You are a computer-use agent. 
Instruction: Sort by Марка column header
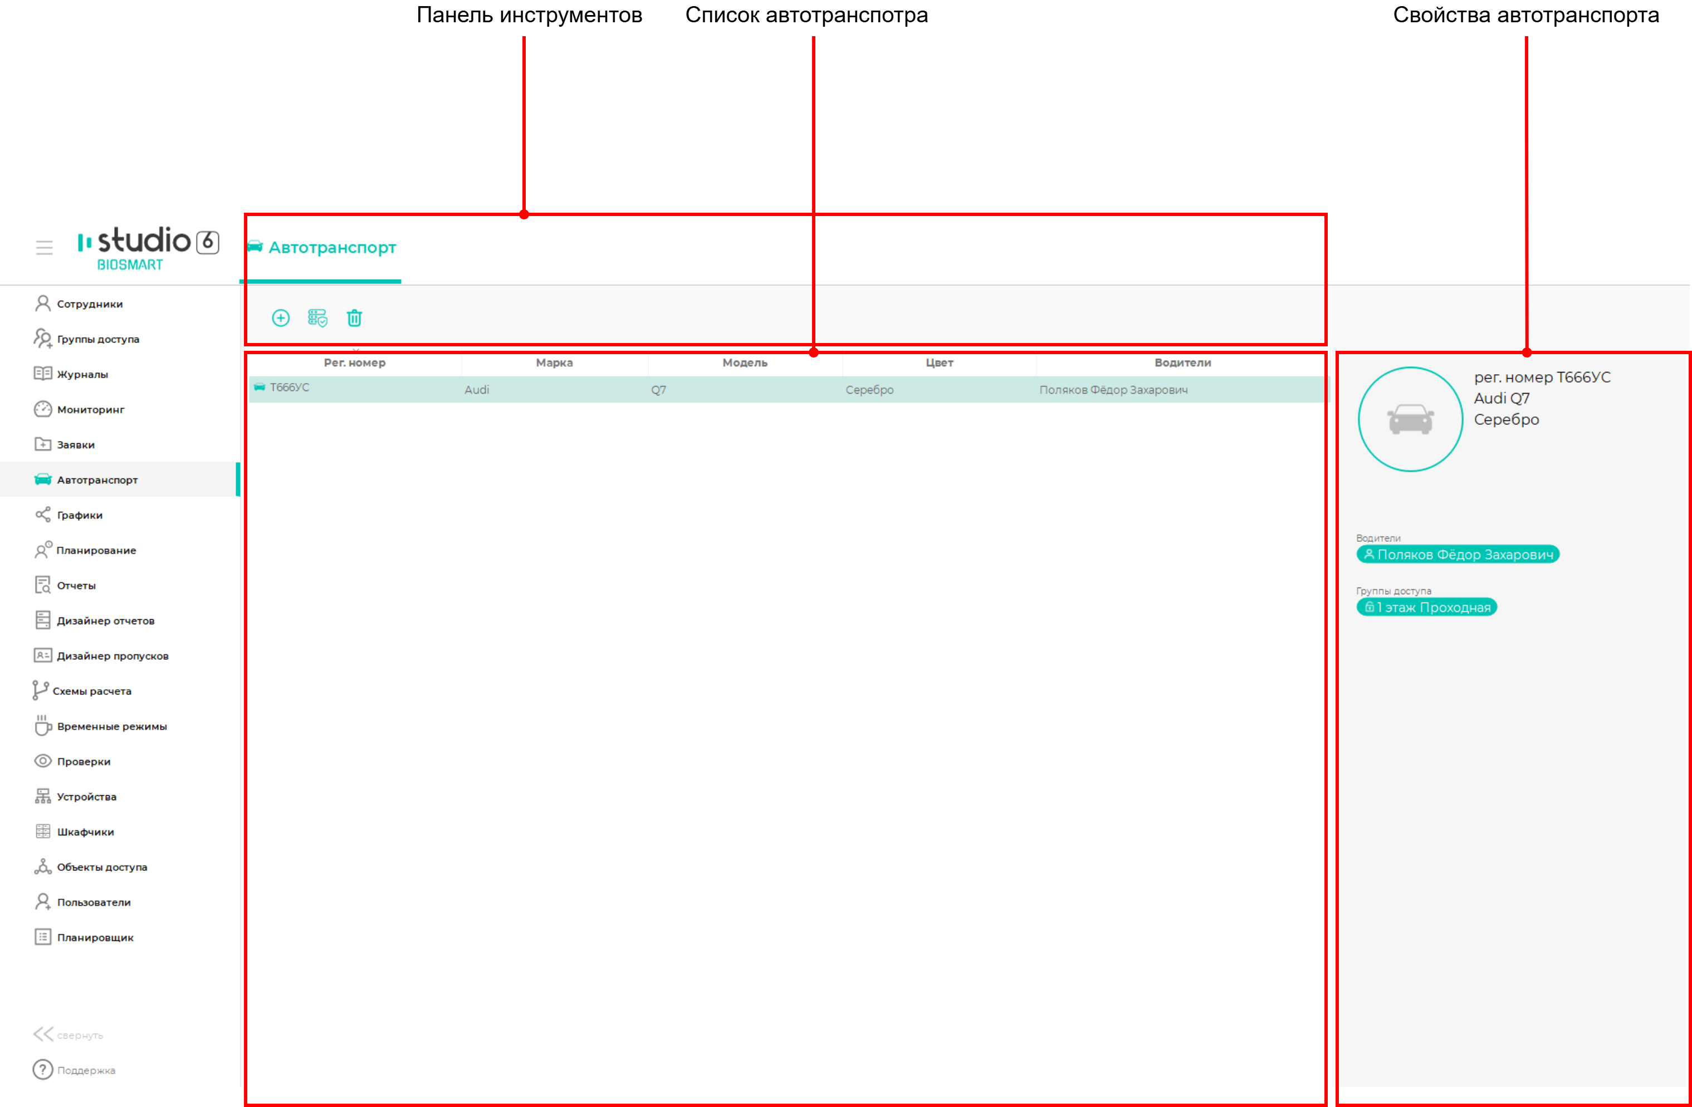point(555,363)
